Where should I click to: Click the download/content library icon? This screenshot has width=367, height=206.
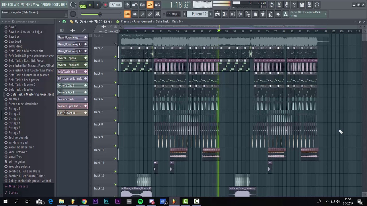coord(285,14)
